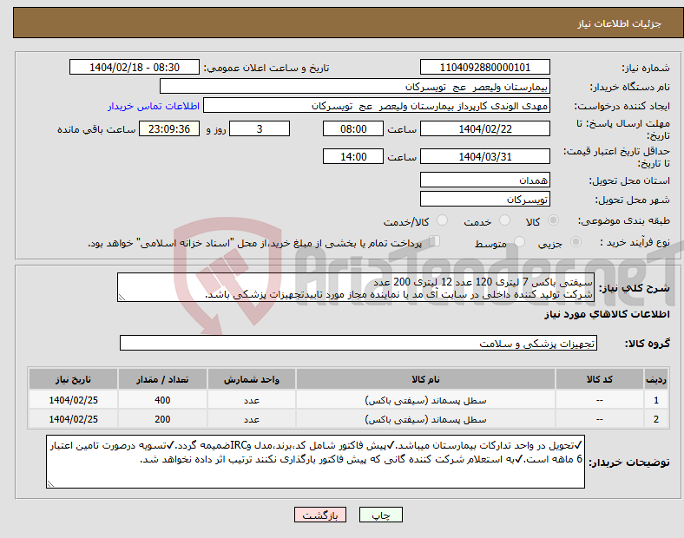Click the goods group field تجهیزات پزشکی و سلامت
Image resolution: width=684 pixels, height=538 pixels.
(358, 343)
